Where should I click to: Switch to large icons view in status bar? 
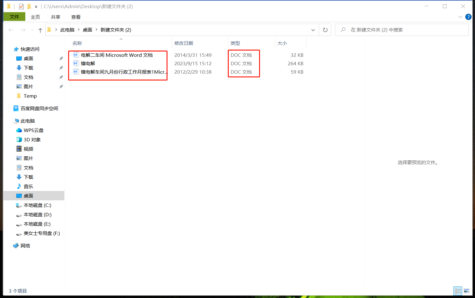click(x=467, y=291)
